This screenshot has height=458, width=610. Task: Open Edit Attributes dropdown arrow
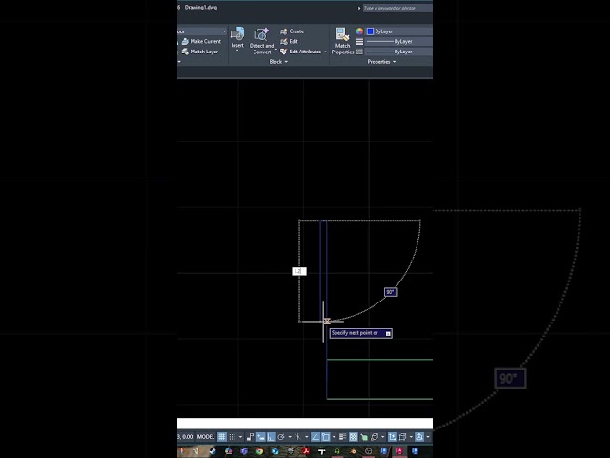(325, 52)
